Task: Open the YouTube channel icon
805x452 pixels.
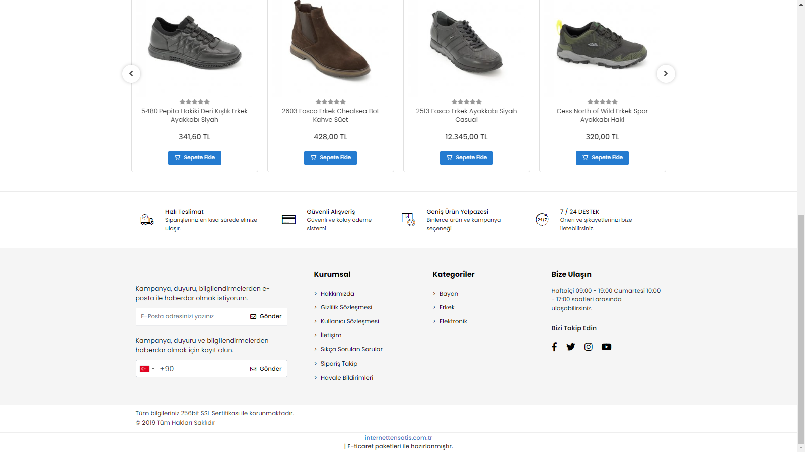Action: (606, 347)
